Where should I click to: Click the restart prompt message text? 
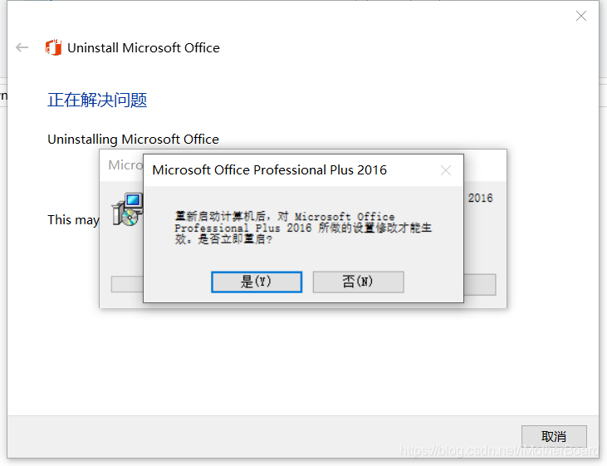(x=303, y=228)
